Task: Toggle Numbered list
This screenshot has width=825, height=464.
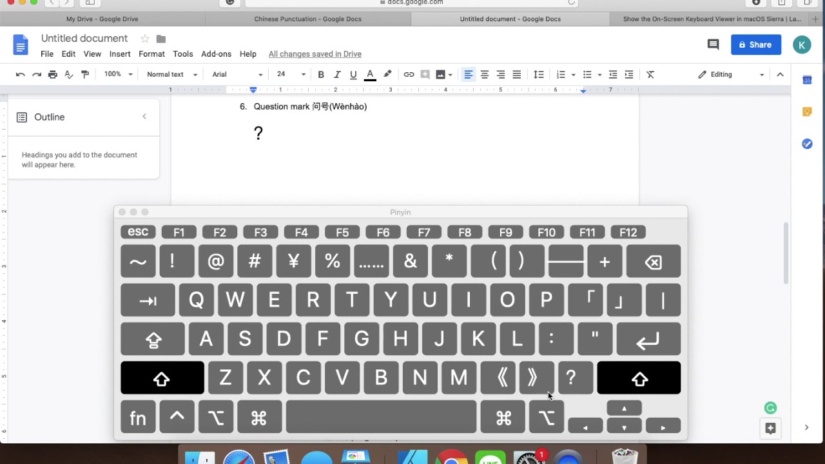Action: 561,75
